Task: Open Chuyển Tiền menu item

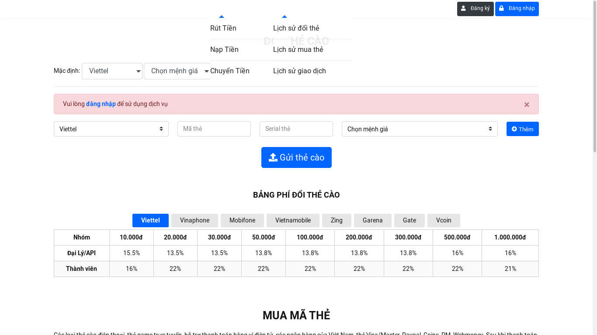Action: coord(230,71)
